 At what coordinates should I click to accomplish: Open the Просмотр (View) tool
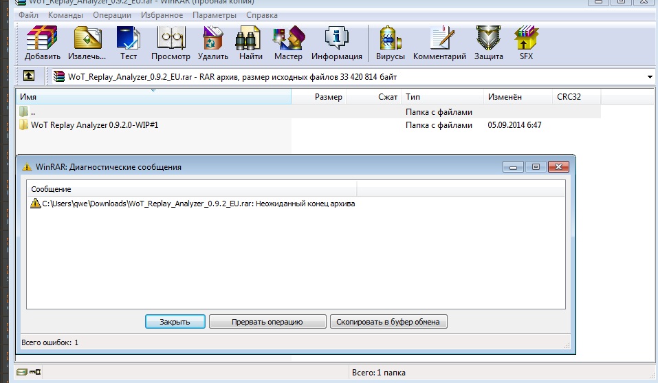[x=171, y=43]
